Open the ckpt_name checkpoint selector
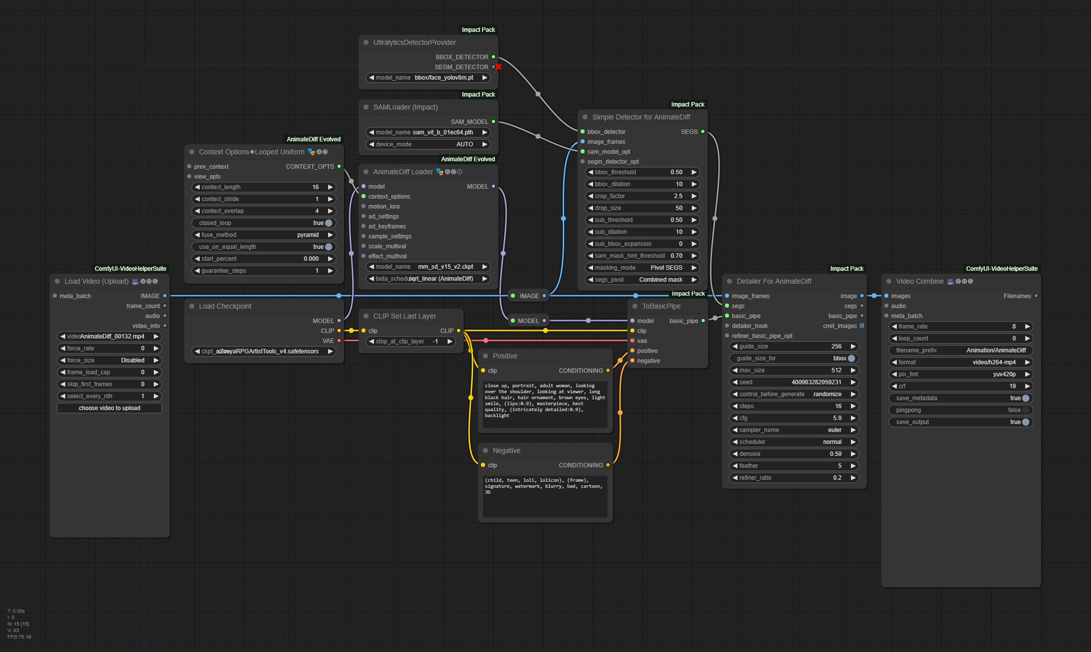 pos(264,351)
